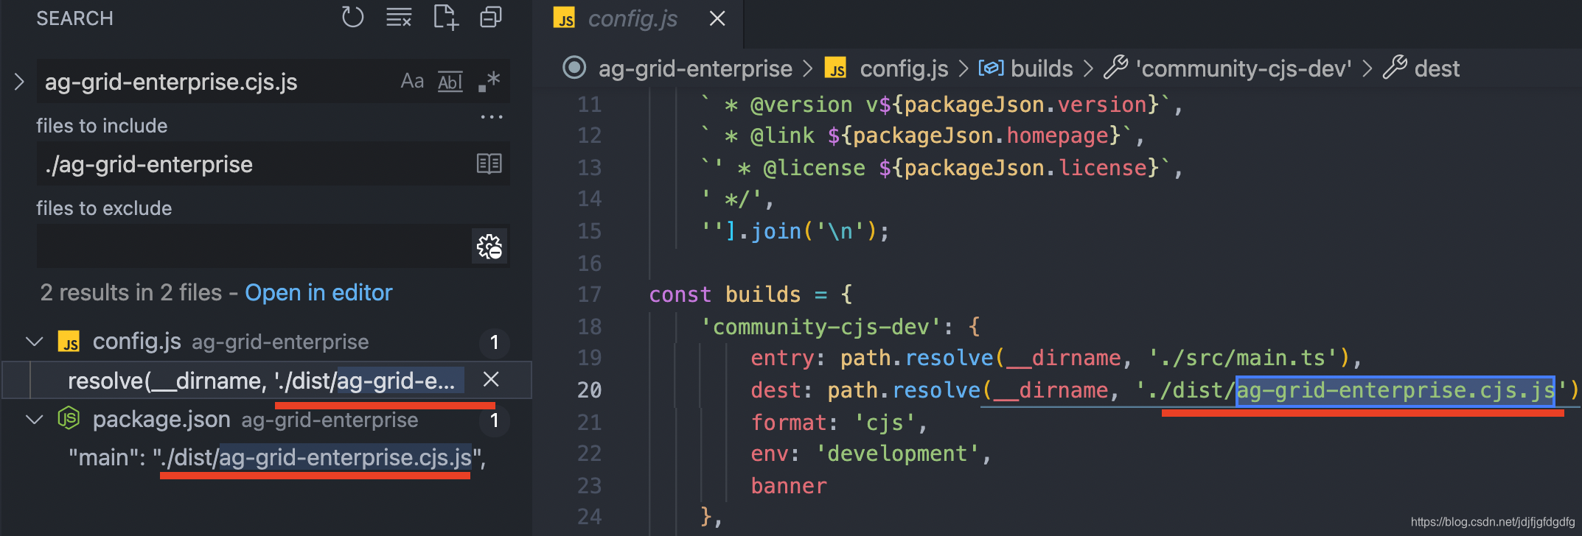Toggle Match Case option
1582x536 pixels.
click(x=412, y=81)
